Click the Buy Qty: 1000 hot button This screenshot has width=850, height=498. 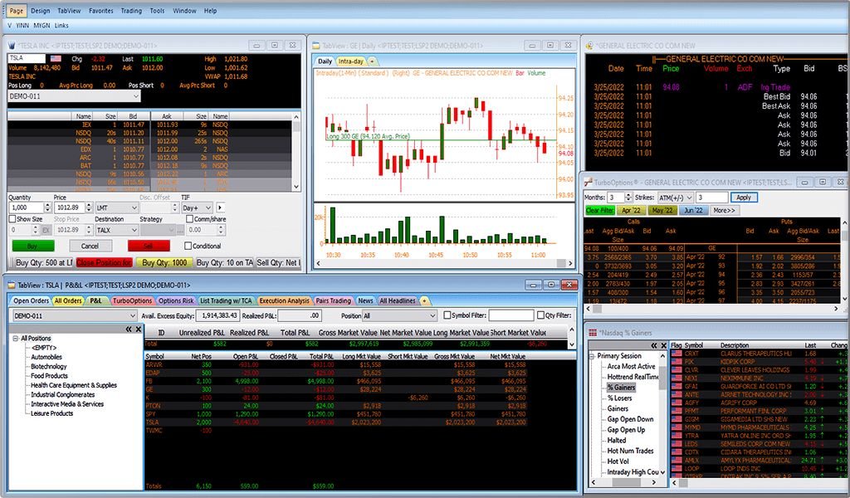pyautogui.click(x=165, y=261)
